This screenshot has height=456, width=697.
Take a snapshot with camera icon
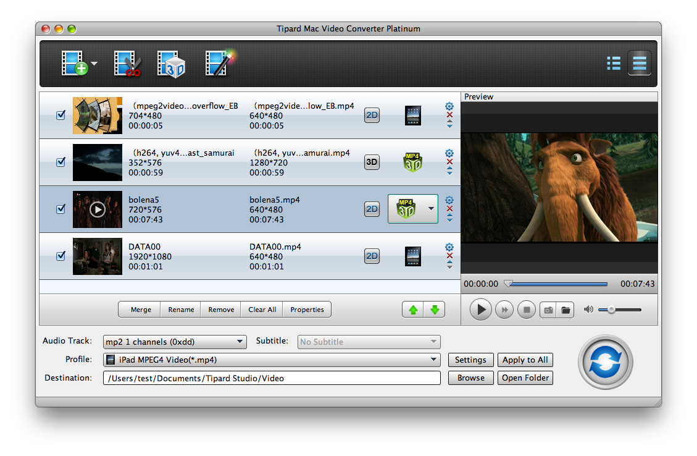548,310
